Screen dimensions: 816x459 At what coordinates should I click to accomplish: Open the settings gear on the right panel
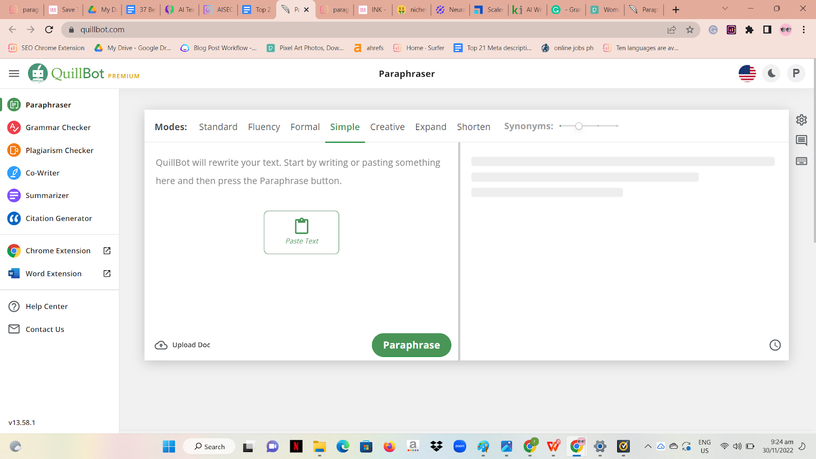pyautogui.click(x=802, y=120)
